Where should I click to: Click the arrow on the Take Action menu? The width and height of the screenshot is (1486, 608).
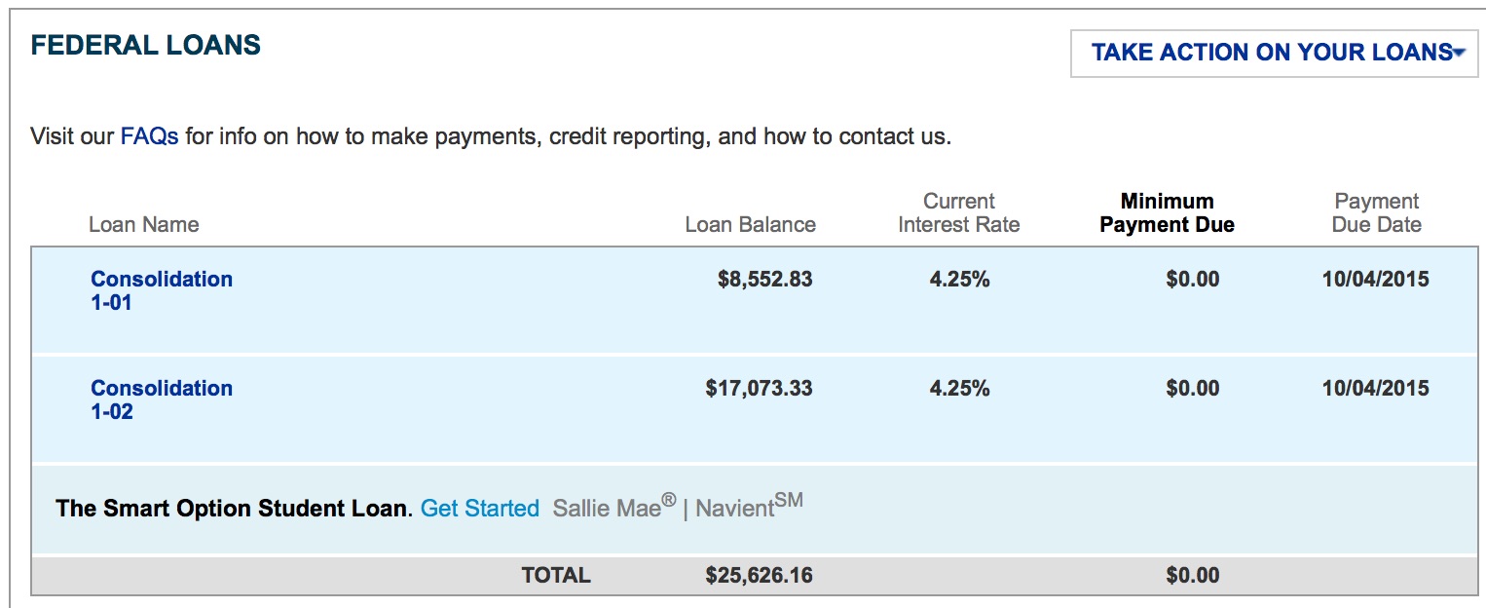coord(1458,53)
